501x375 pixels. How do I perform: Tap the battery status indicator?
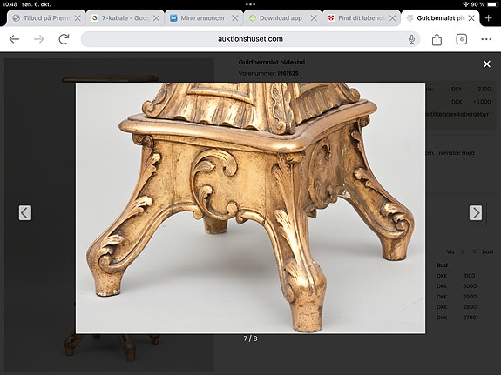coord(492,4)
